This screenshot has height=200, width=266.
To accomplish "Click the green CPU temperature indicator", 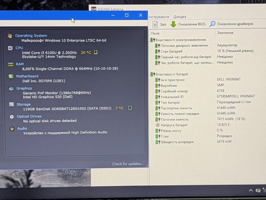I will click(x=96, y=52).
